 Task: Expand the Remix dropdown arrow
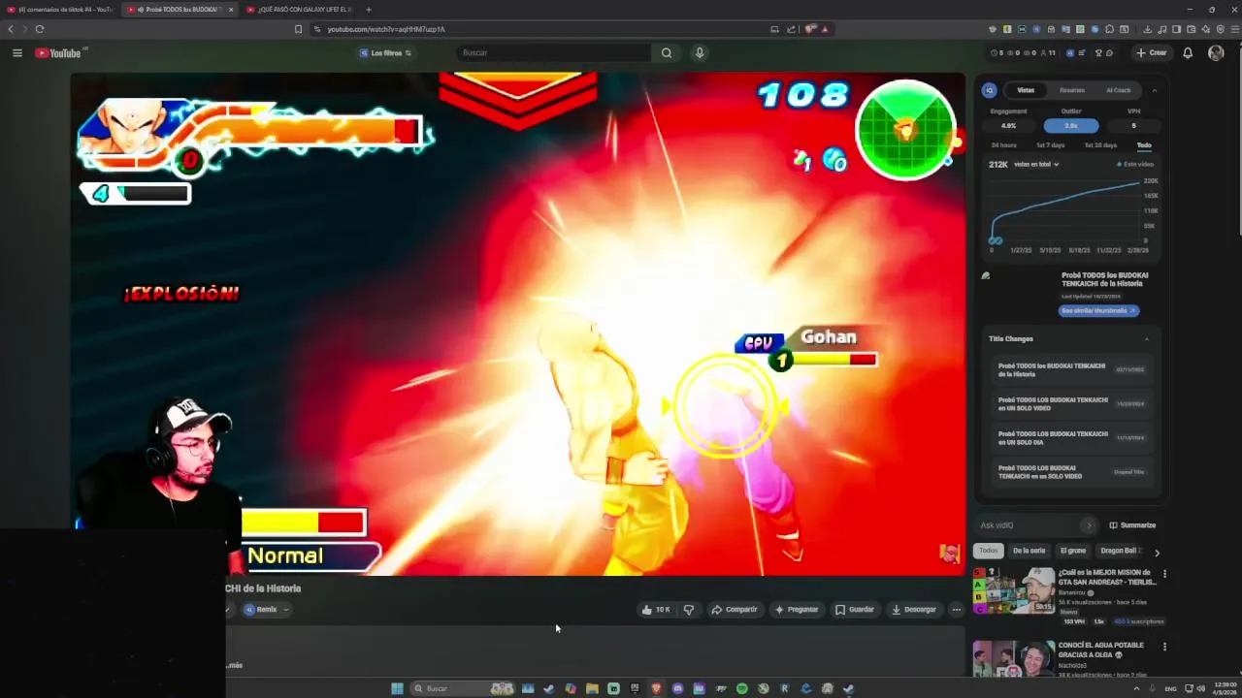click(x=285, y=610)
